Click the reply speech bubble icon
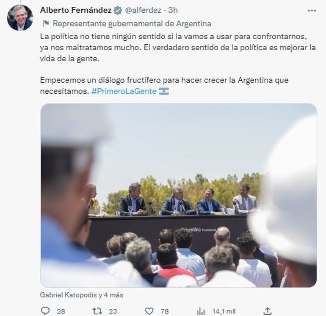The width and height of the screenshot is (326, 316). coord(45,311)
